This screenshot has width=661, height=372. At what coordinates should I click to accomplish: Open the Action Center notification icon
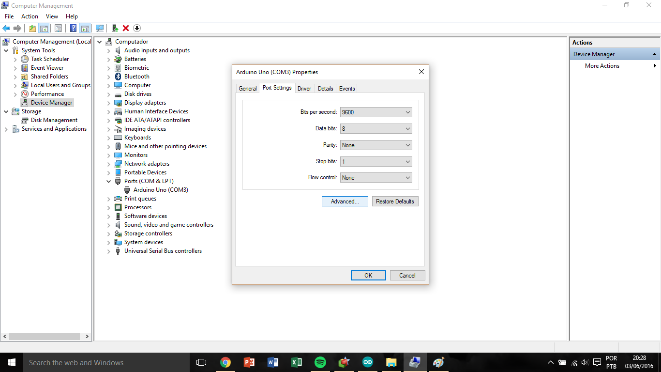tap(597, 362)
